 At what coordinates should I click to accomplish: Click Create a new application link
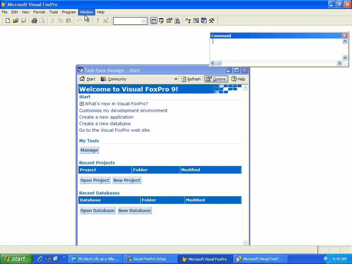tap(106, 117)
